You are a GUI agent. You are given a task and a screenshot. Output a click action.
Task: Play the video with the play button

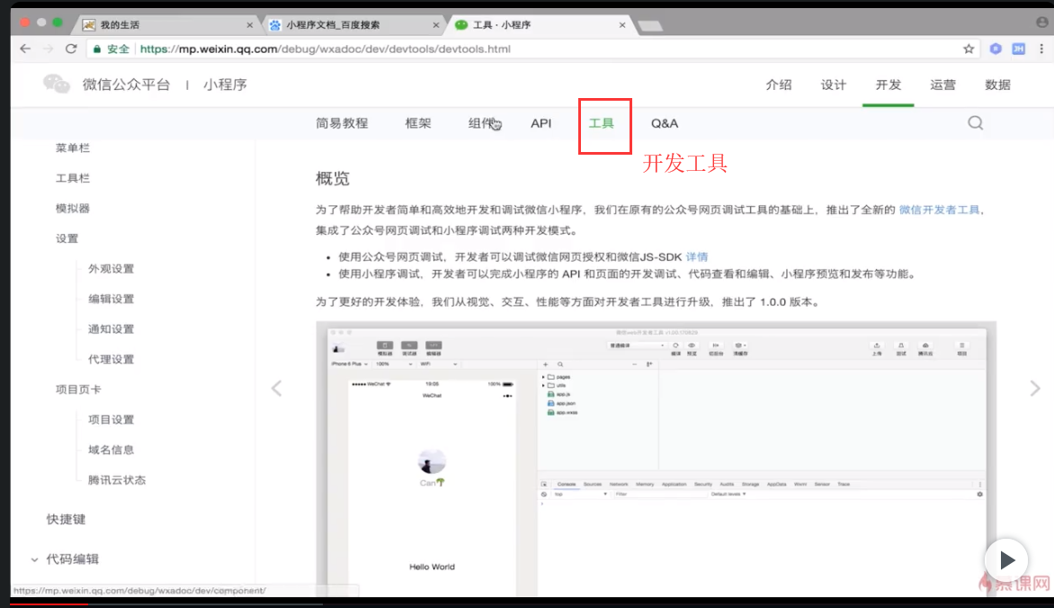coord(1006,559)
